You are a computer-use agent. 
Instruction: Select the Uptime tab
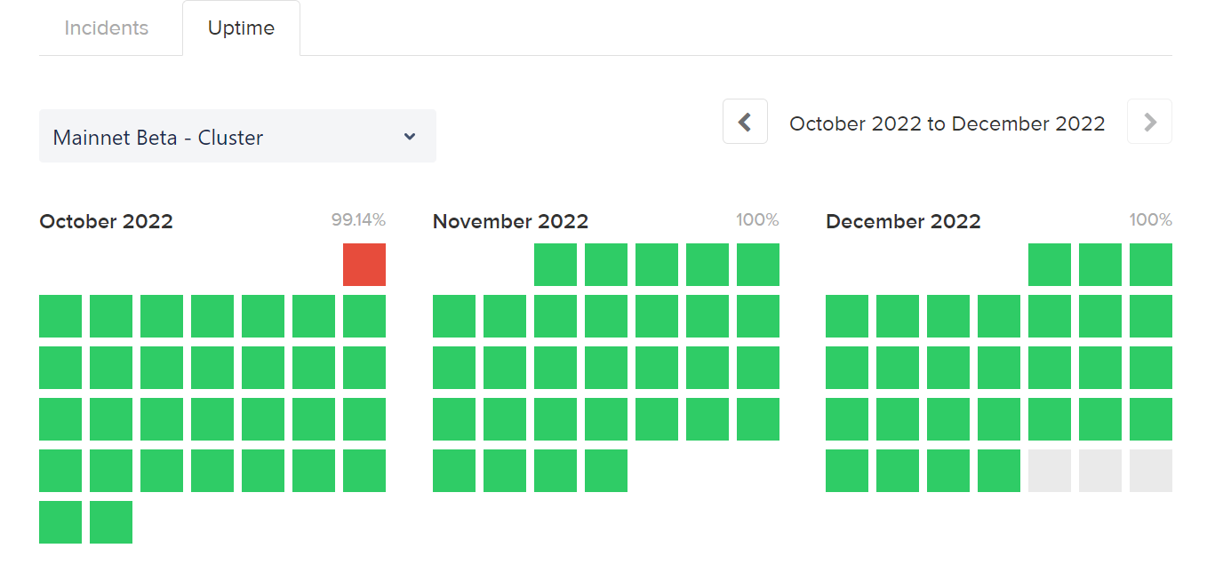(x=241, y=28)
